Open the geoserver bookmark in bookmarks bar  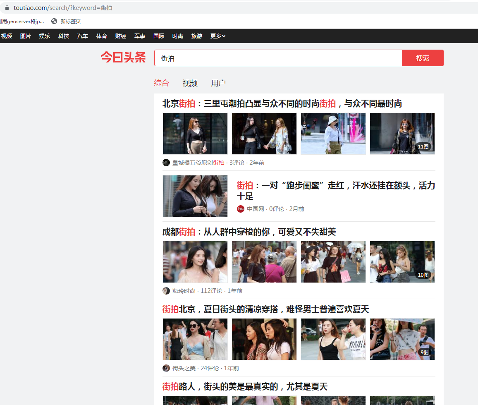coord(22,21)
